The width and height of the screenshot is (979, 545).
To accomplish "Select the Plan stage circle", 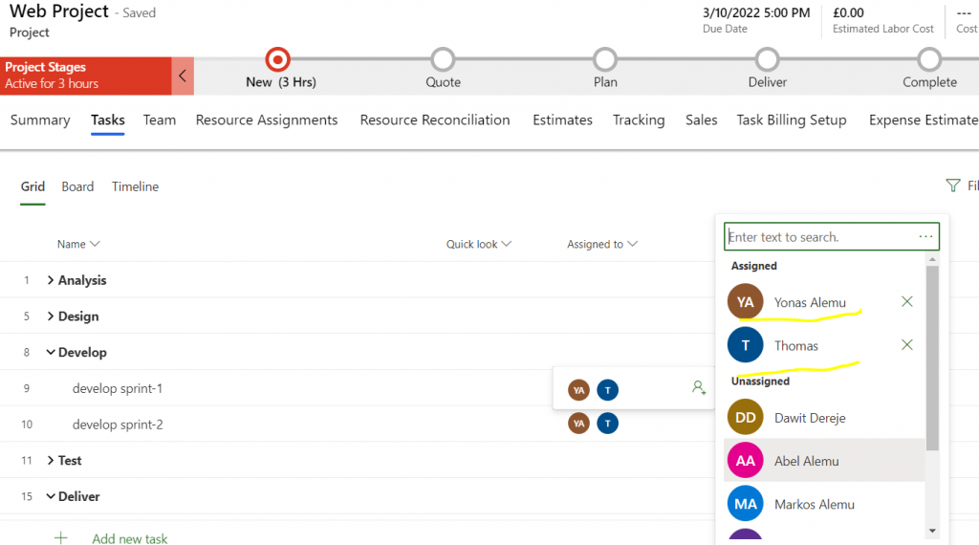I will coord(605,59).
